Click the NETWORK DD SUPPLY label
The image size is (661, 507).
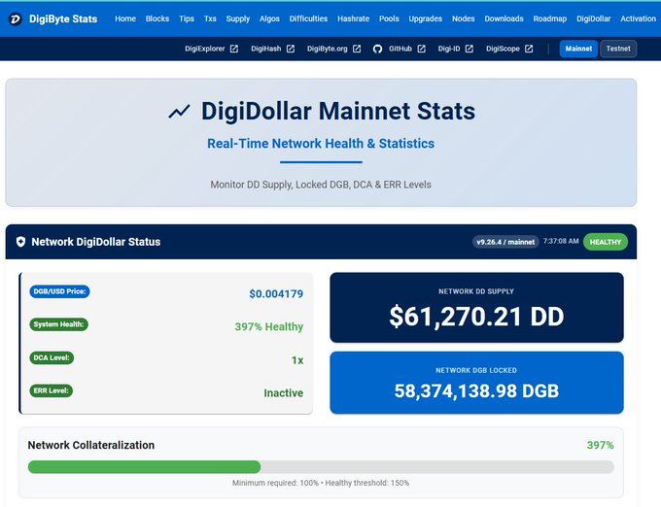[476, 291]
